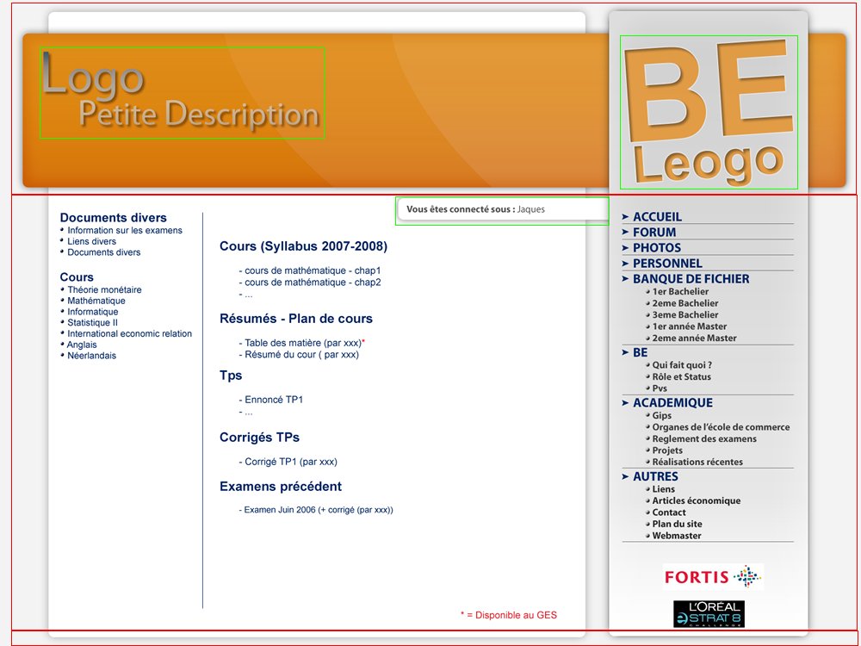
Task: Open the PHOTOS menu item
Action: point(657,248)
